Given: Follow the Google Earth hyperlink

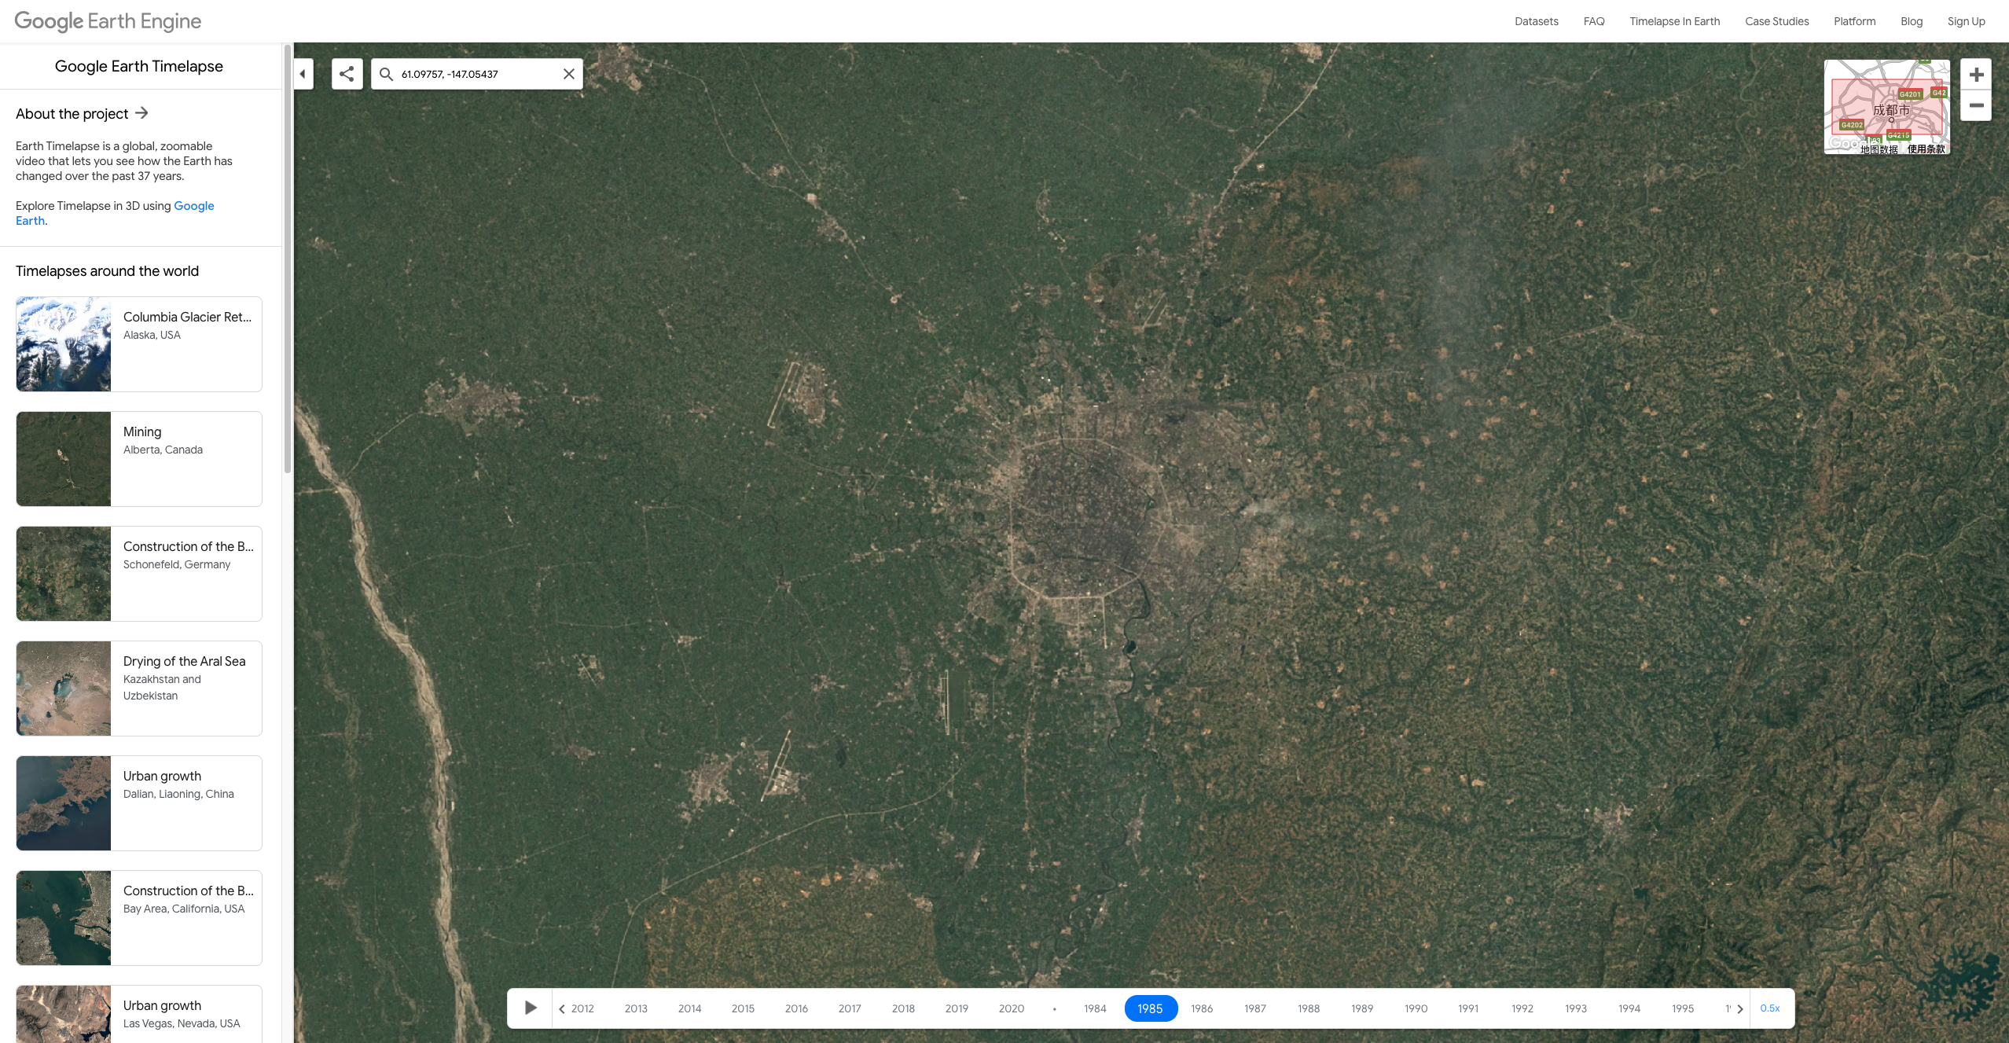Looking at the screenshot, I should tap(193, 206).
